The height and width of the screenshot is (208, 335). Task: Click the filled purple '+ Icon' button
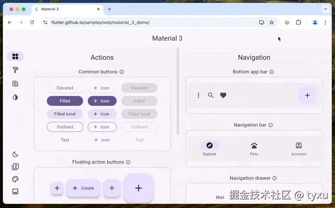[102, 101]
